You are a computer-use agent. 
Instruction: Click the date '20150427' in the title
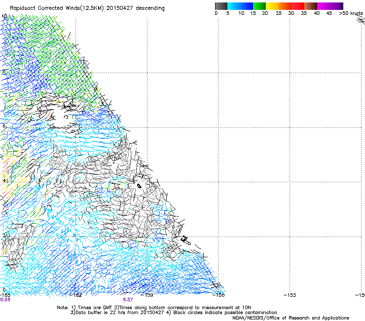click(x=120, y=8)
